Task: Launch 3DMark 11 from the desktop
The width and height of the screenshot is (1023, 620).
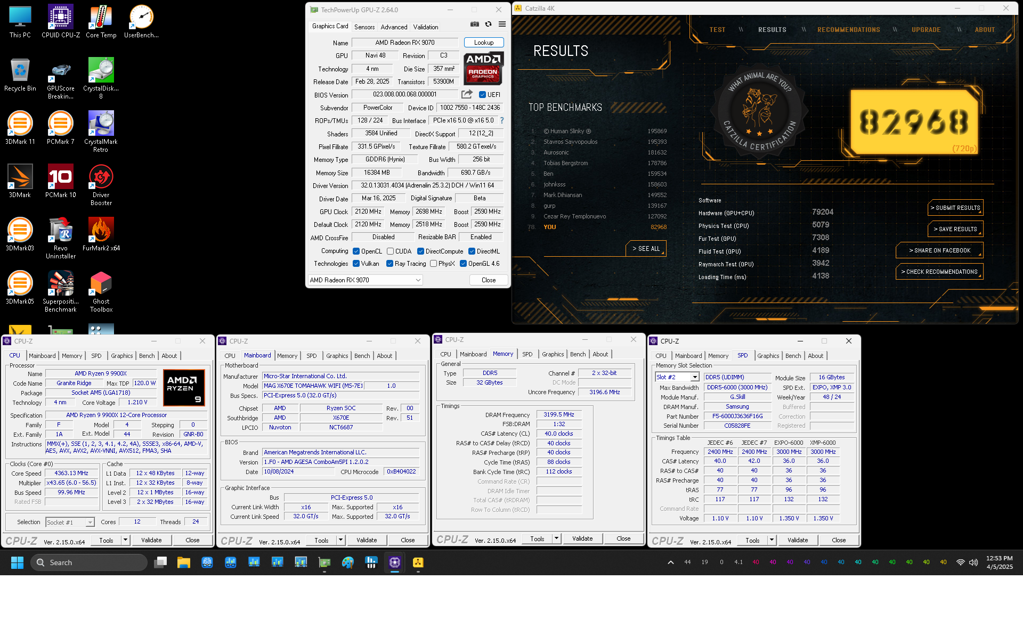Action: [20, 128]
